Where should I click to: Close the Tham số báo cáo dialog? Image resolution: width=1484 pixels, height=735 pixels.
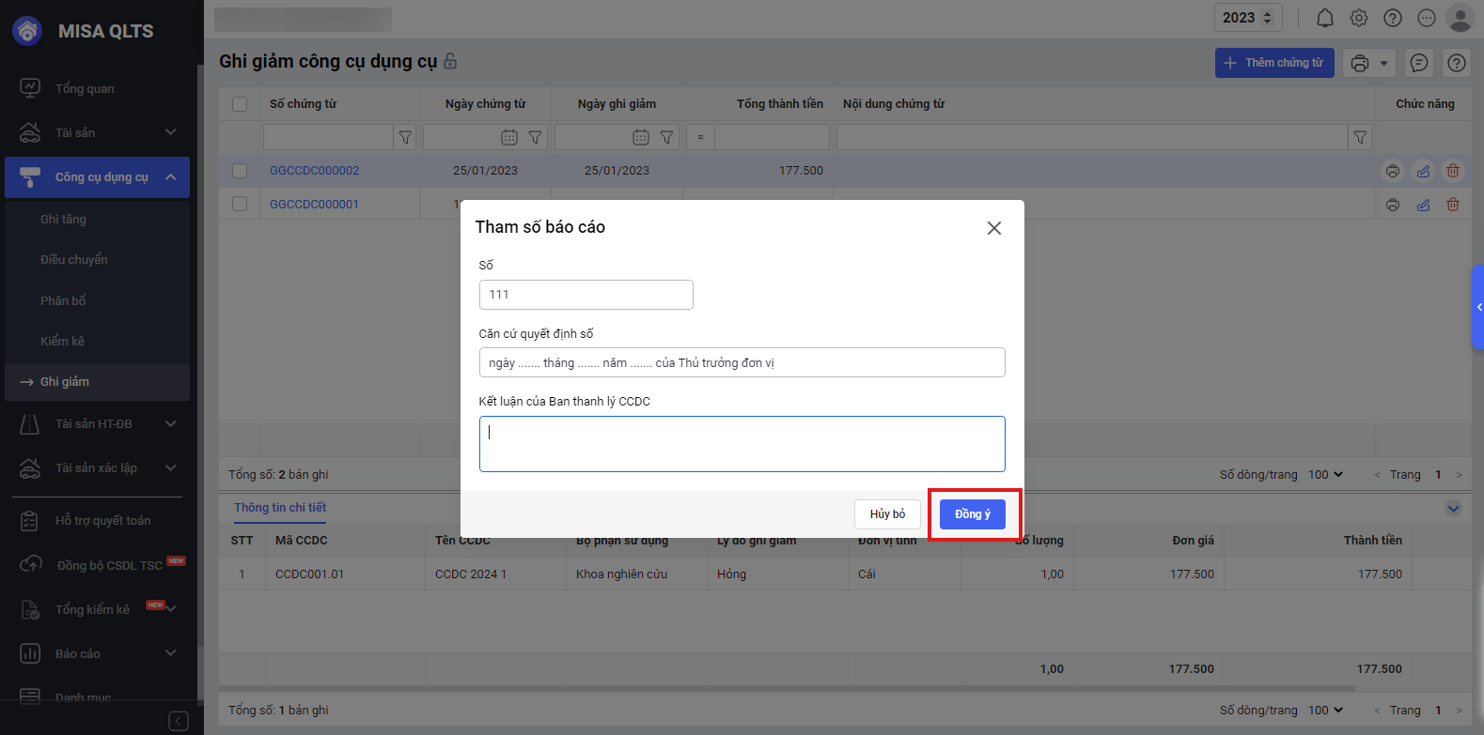[x=993, y=228]
